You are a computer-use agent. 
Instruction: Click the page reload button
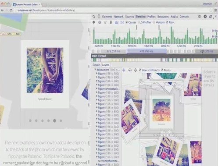click(x=11, y=10)
